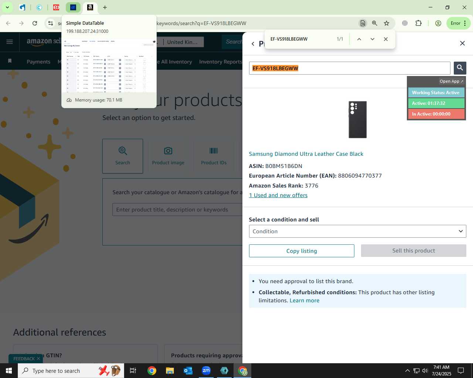Image resolution: width=473 pixels, height=378 pixels.
Task: Open File Explorer from the taskbar
Action: point(170,371)
